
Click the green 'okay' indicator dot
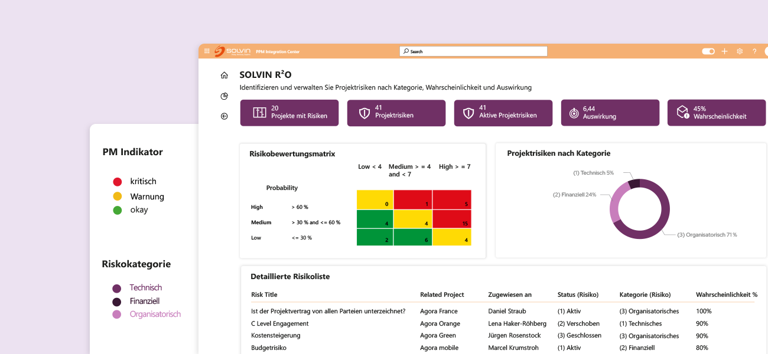118,210
